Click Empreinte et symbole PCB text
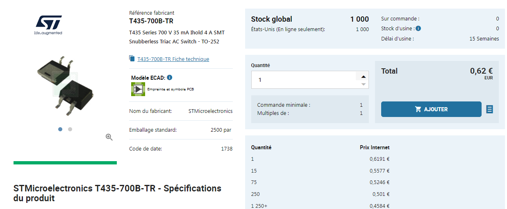Image resolution: width=507 pixels, height=209 pixels. (171, 89)
